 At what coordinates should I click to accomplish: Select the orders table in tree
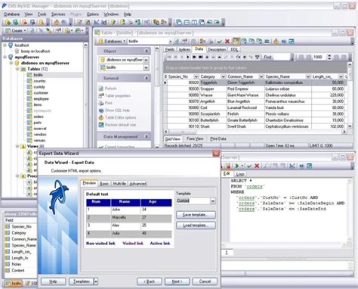(x=39, y=117)
